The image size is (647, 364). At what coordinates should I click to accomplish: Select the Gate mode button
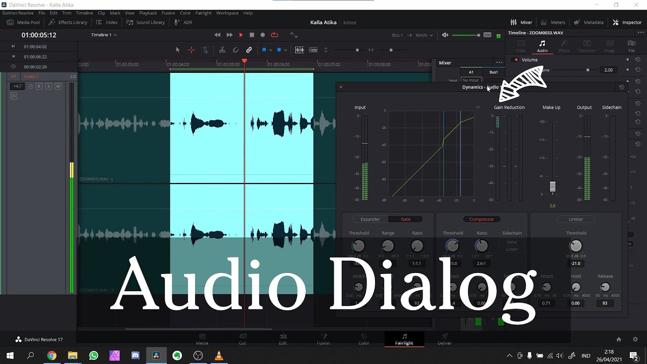coord(405,219)
